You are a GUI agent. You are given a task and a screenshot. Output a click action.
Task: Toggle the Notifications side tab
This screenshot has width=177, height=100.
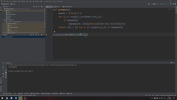tap(176, 10)
